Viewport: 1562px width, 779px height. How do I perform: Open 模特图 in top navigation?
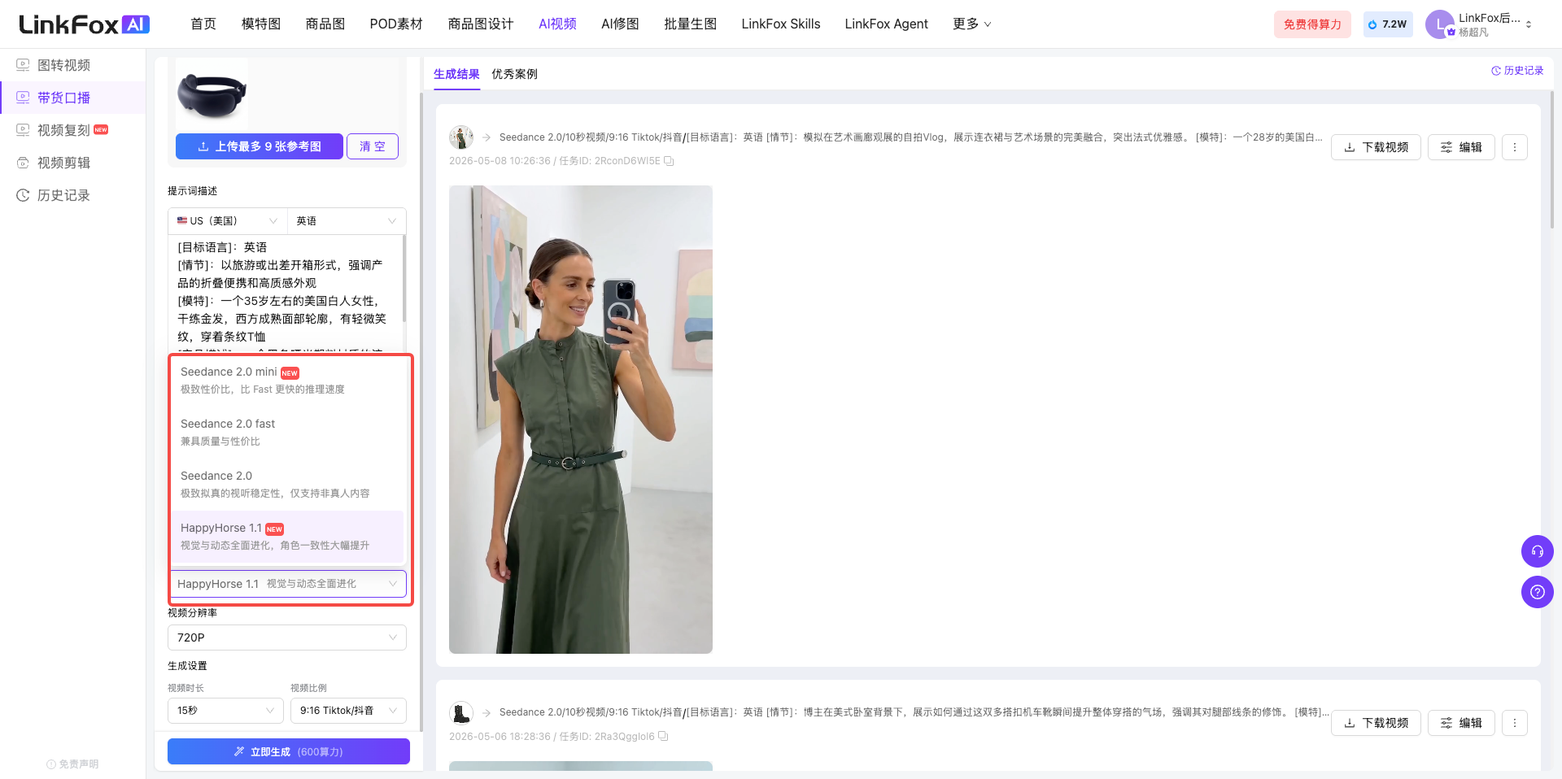[x=261, y=24]
